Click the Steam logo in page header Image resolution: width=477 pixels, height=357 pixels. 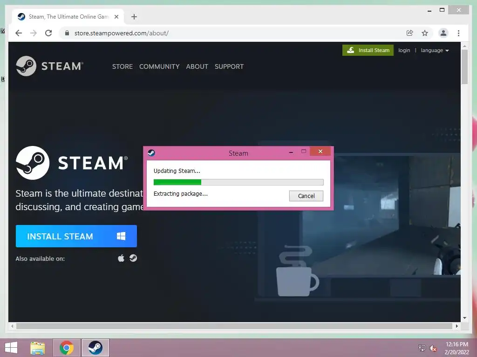[x=49, y=66]
